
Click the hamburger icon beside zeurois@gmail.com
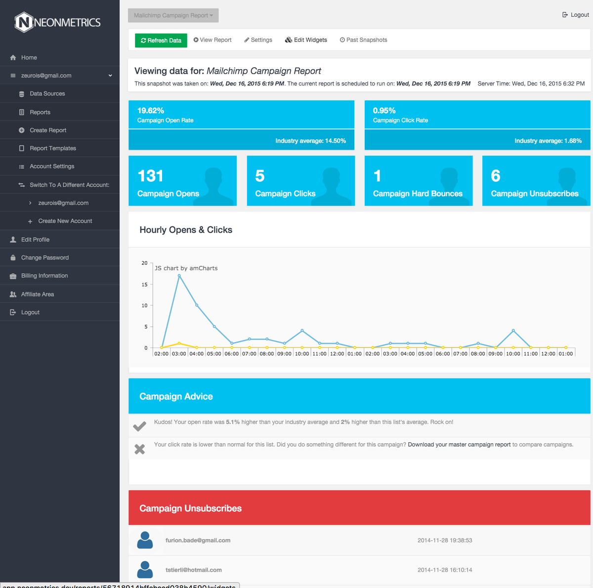(x=13, y=76)
